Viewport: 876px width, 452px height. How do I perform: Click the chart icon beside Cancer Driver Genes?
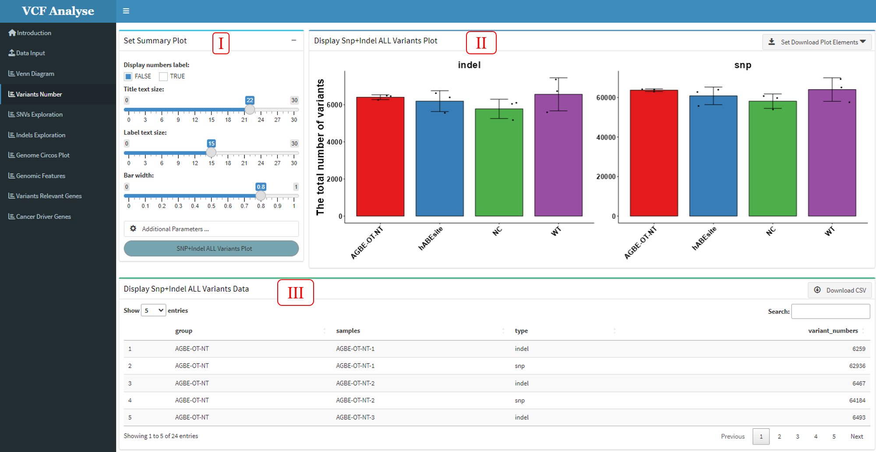point(12,216)
